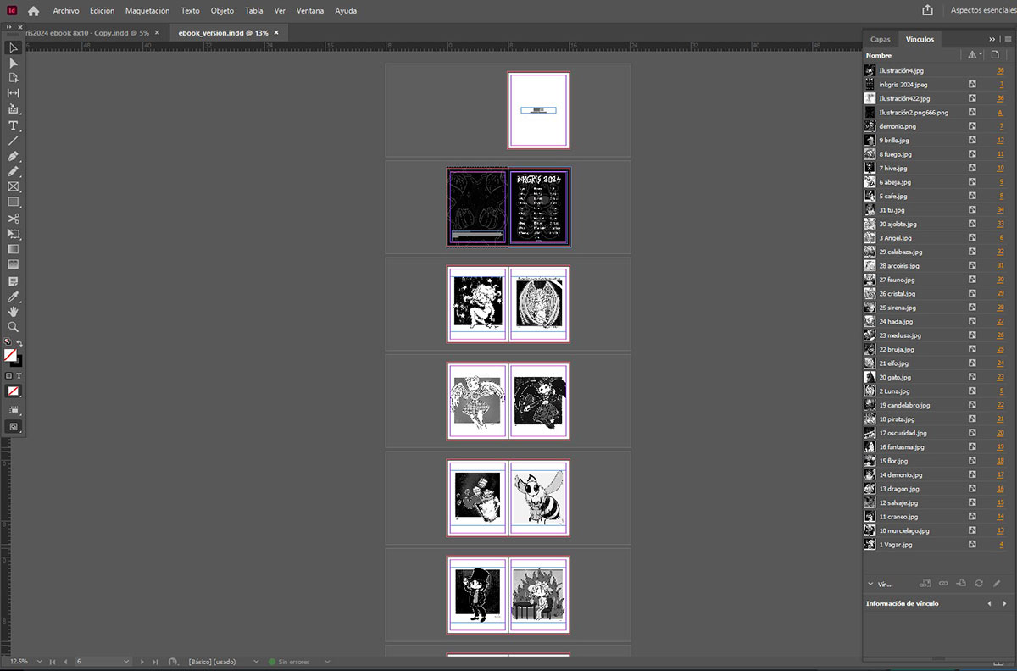This screenshot has height=671, width=1017.
Task: Open the Maquetación menu
Action: [x=147, y=11]
